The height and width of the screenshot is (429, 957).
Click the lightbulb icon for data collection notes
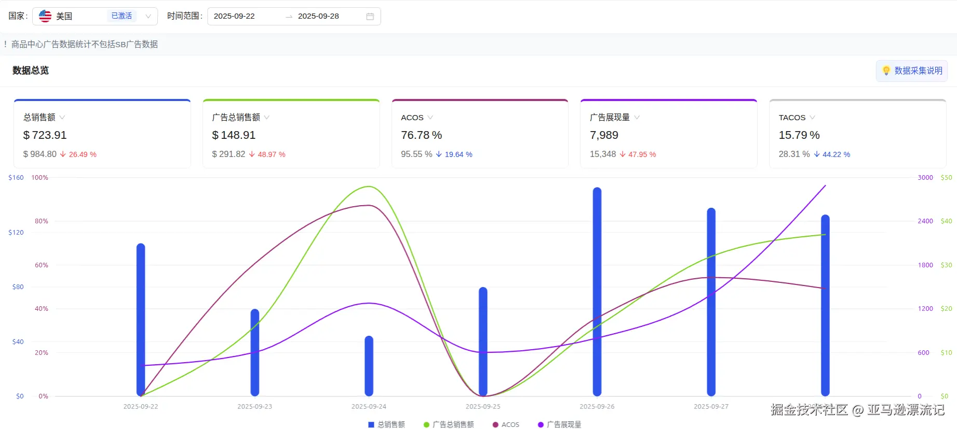coord(886,70)
